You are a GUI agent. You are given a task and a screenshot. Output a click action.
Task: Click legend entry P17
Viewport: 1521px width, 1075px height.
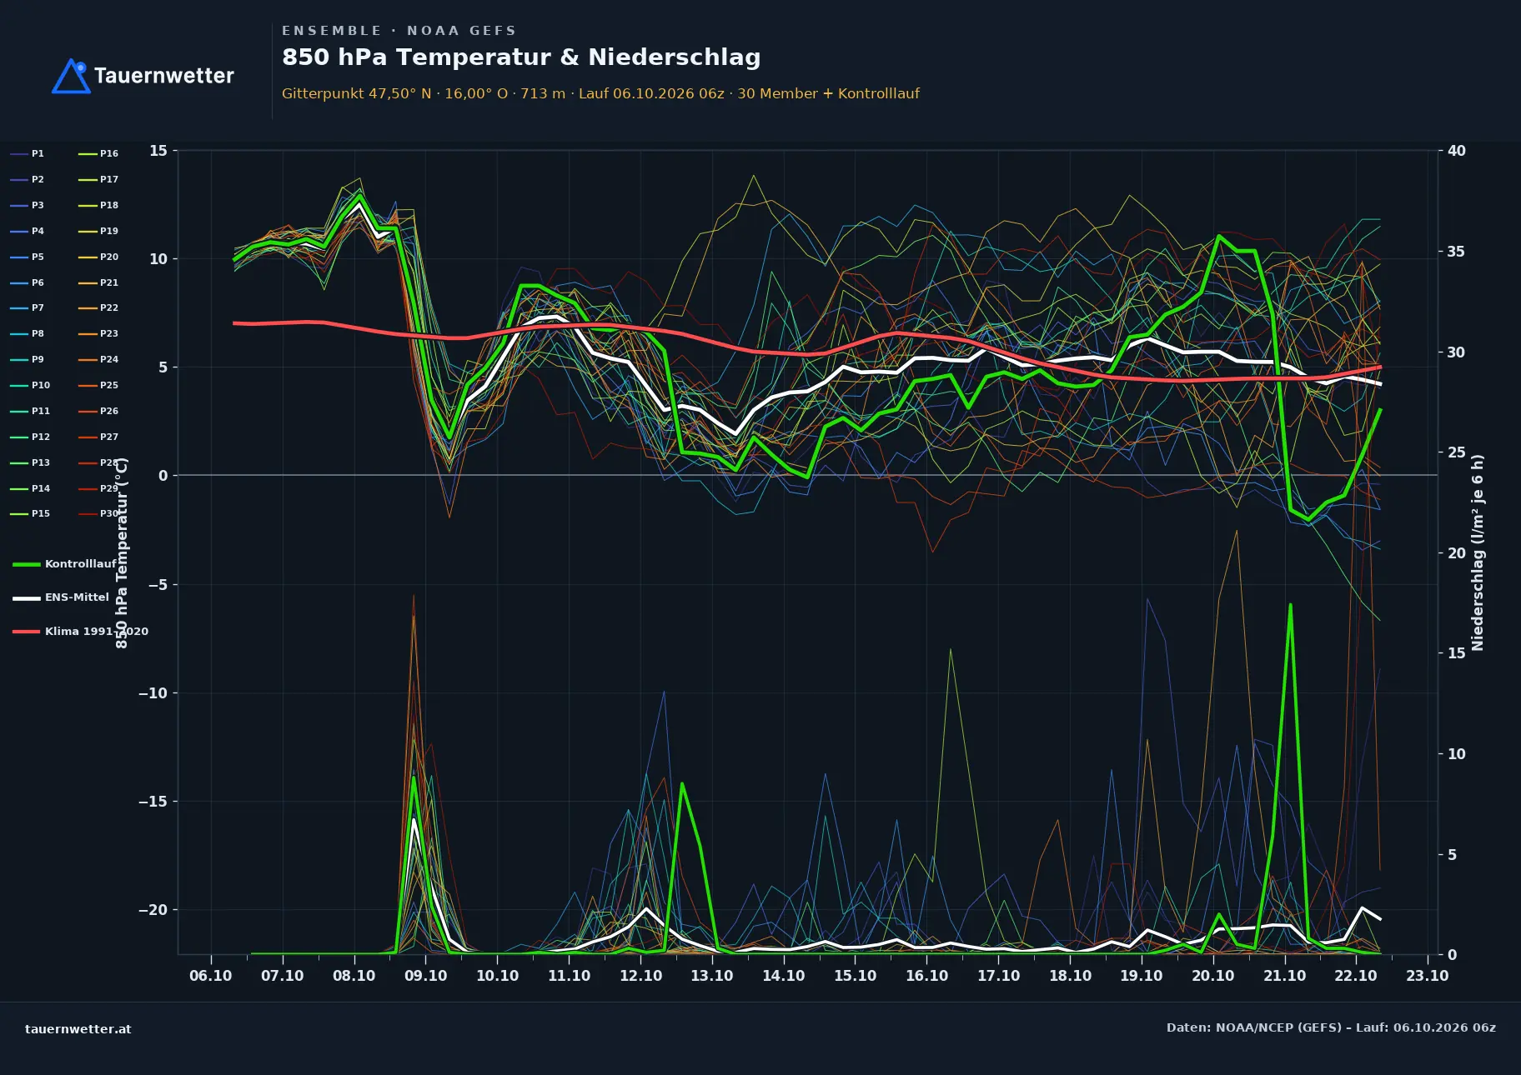coord(98,179)
